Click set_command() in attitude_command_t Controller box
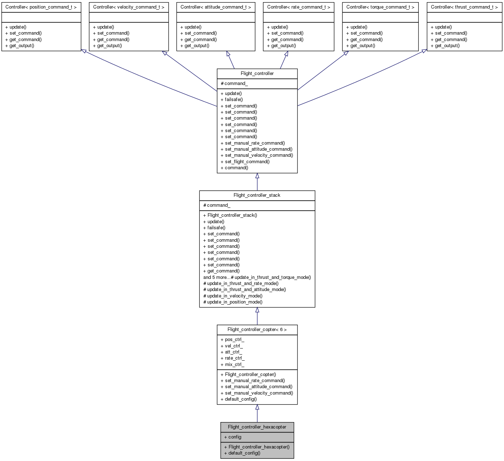The image size is (504, 461). 198,33
